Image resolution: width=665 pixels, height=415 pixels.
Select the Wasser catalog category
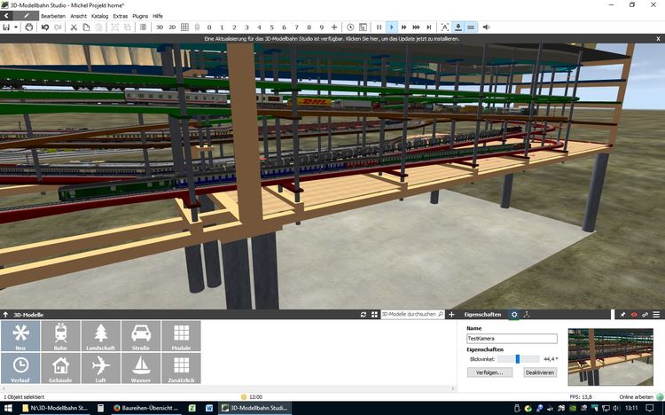point(141,368)
